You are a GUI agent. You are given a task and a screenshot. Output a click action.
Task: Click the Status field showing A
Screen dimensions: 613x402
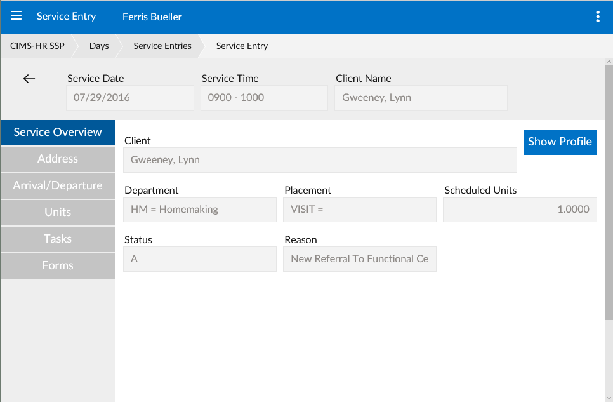[x=200, y=258]
